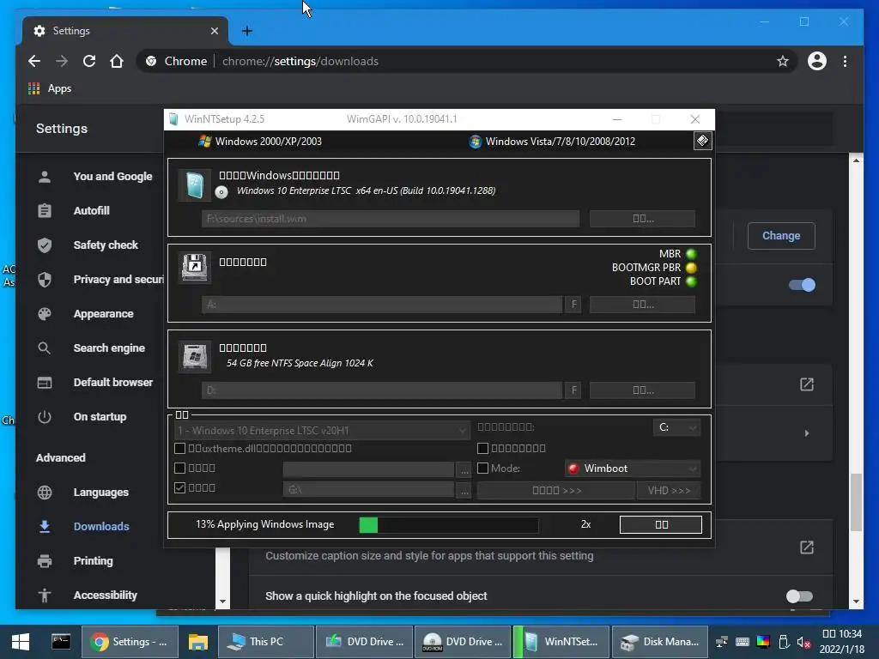Viewport: 879px width, 659px height.
Task: Click the F format button beside boot drive A:
Action: (573, 305)
